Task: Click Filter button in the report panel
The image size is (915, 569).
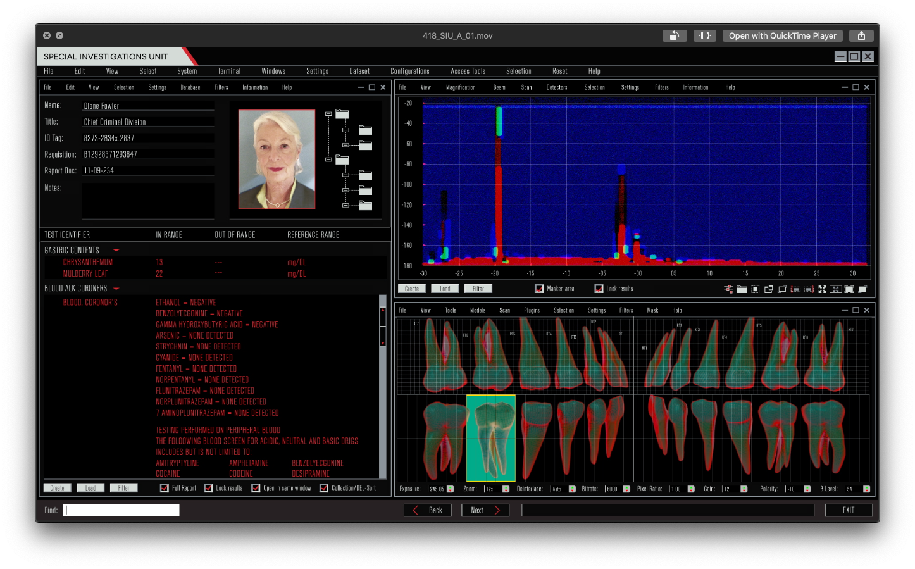Action: click(x=123, y=488)
